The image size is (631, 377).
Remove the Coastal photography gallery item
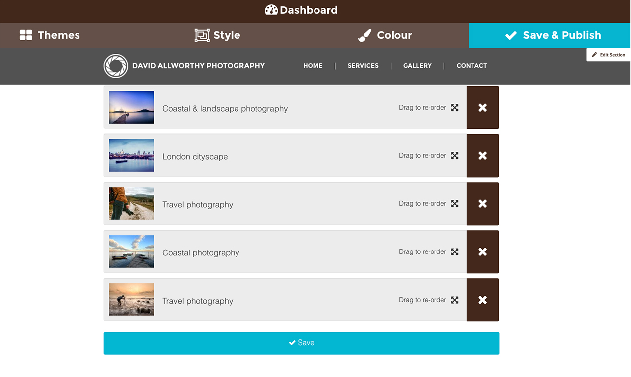coord(482,252)
